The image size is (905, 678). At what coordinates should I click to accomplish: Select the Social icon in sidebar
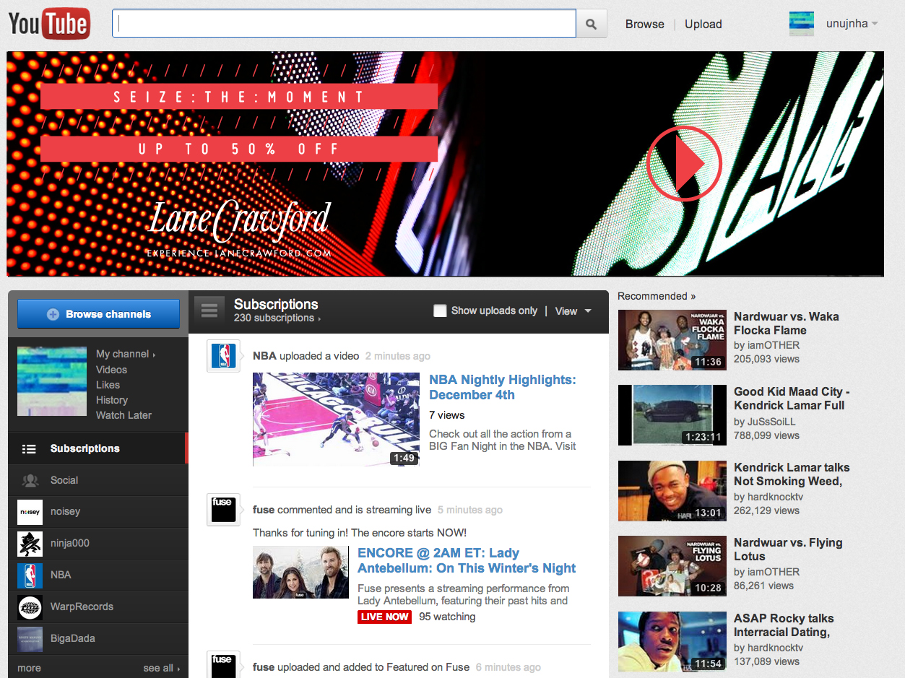click(30, 480)
